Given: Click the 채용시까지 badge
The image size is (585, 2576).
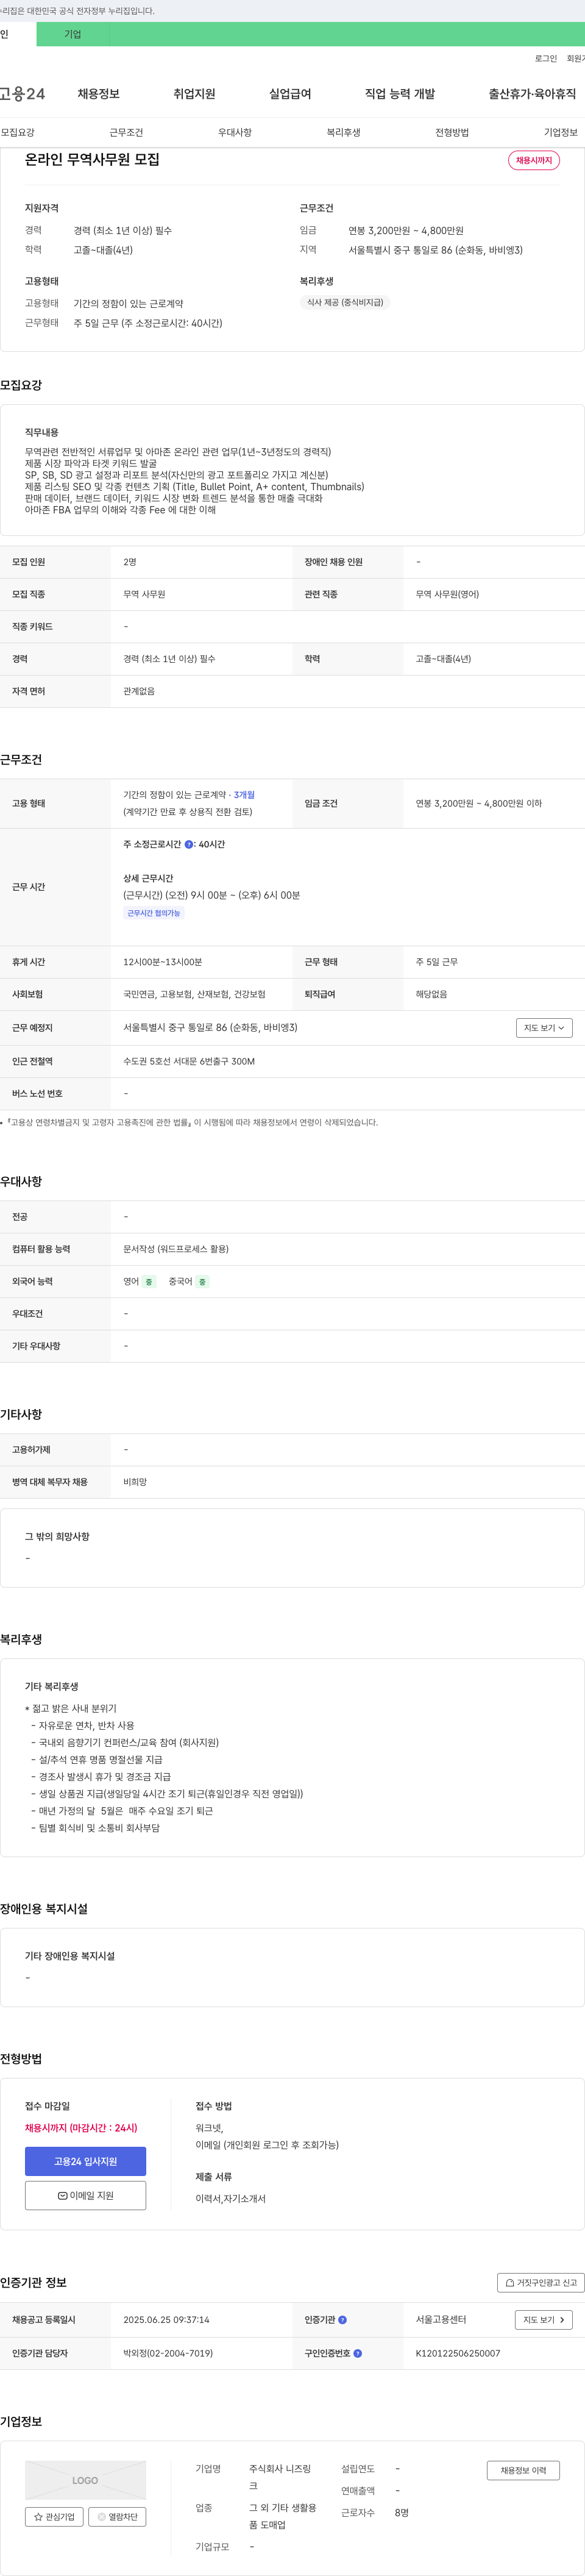Looking at the screenshot, I should (534, 160).
